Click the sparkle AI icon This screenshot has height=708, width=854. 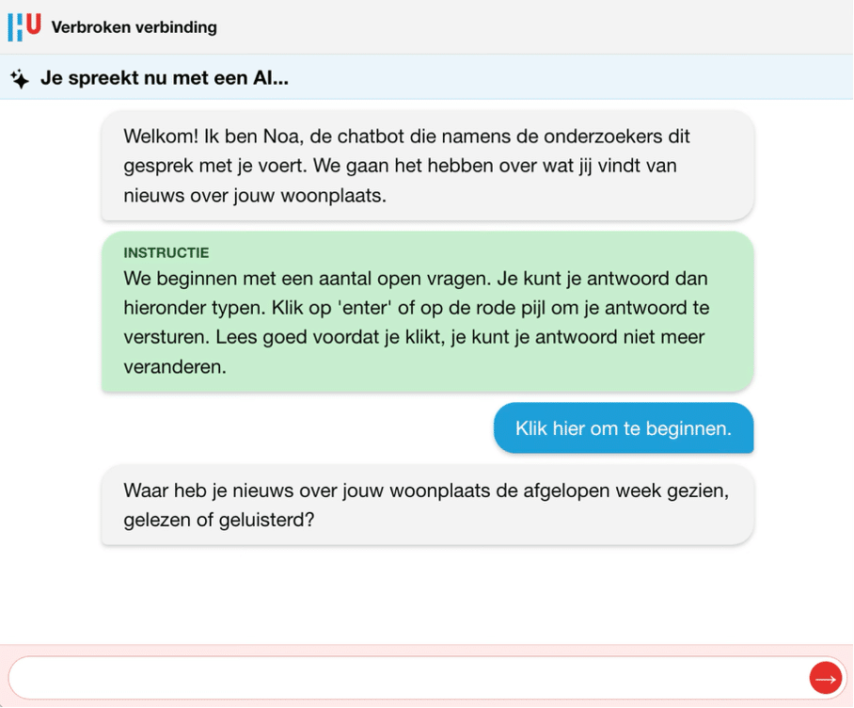(20, 79)
